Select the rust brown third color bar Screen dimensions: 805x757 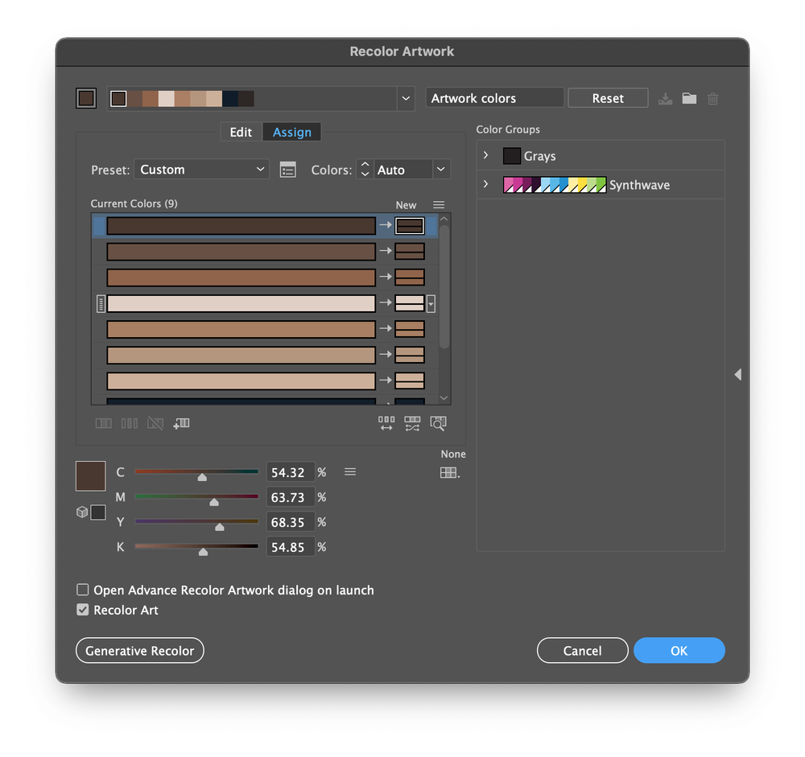click(x=242, y=278)
